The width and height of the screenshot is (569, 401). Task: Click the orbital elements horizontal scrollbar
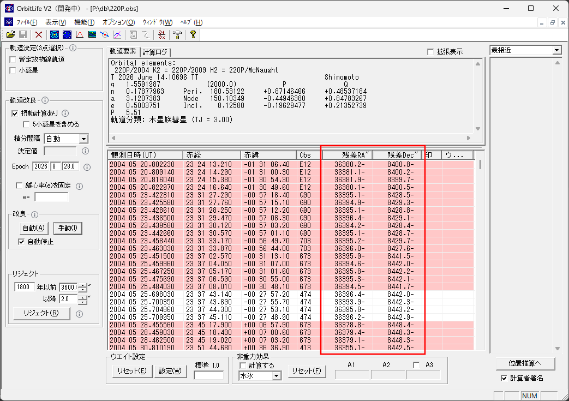[292, 138]
